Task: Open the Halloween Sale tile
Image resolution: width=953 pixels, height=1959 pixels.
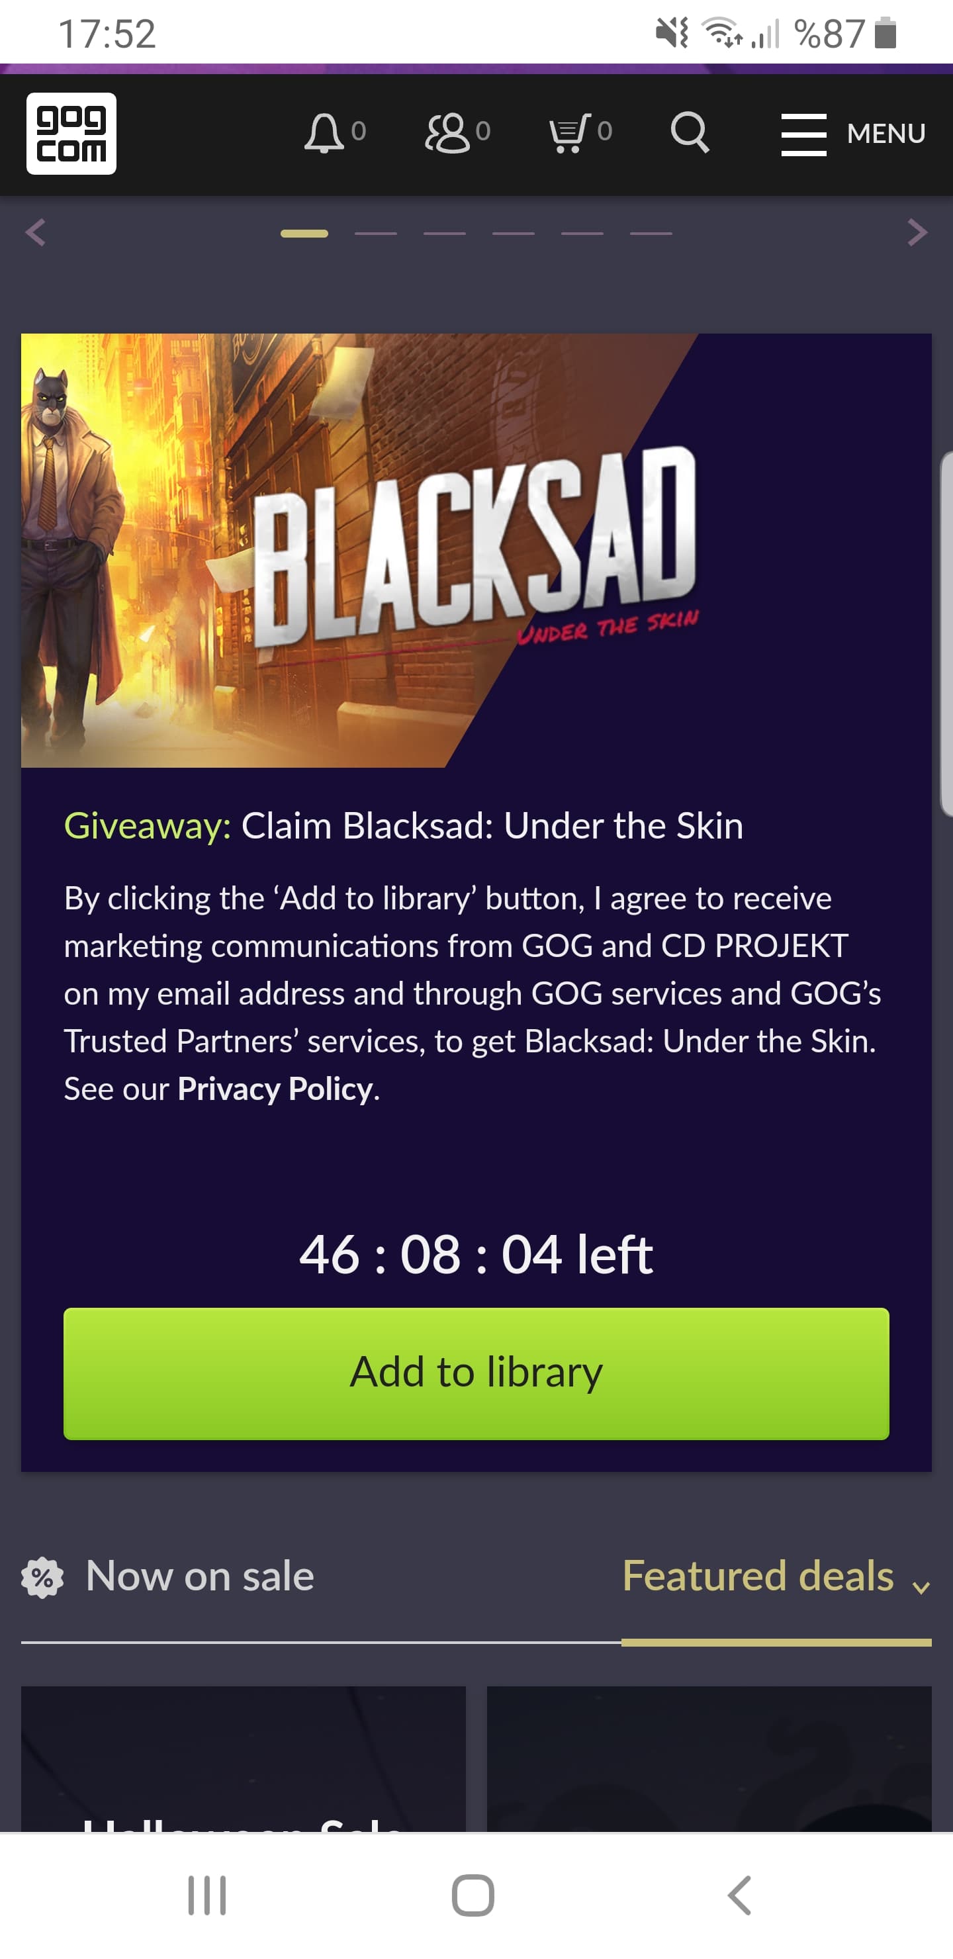Action: coord(244,1758)
